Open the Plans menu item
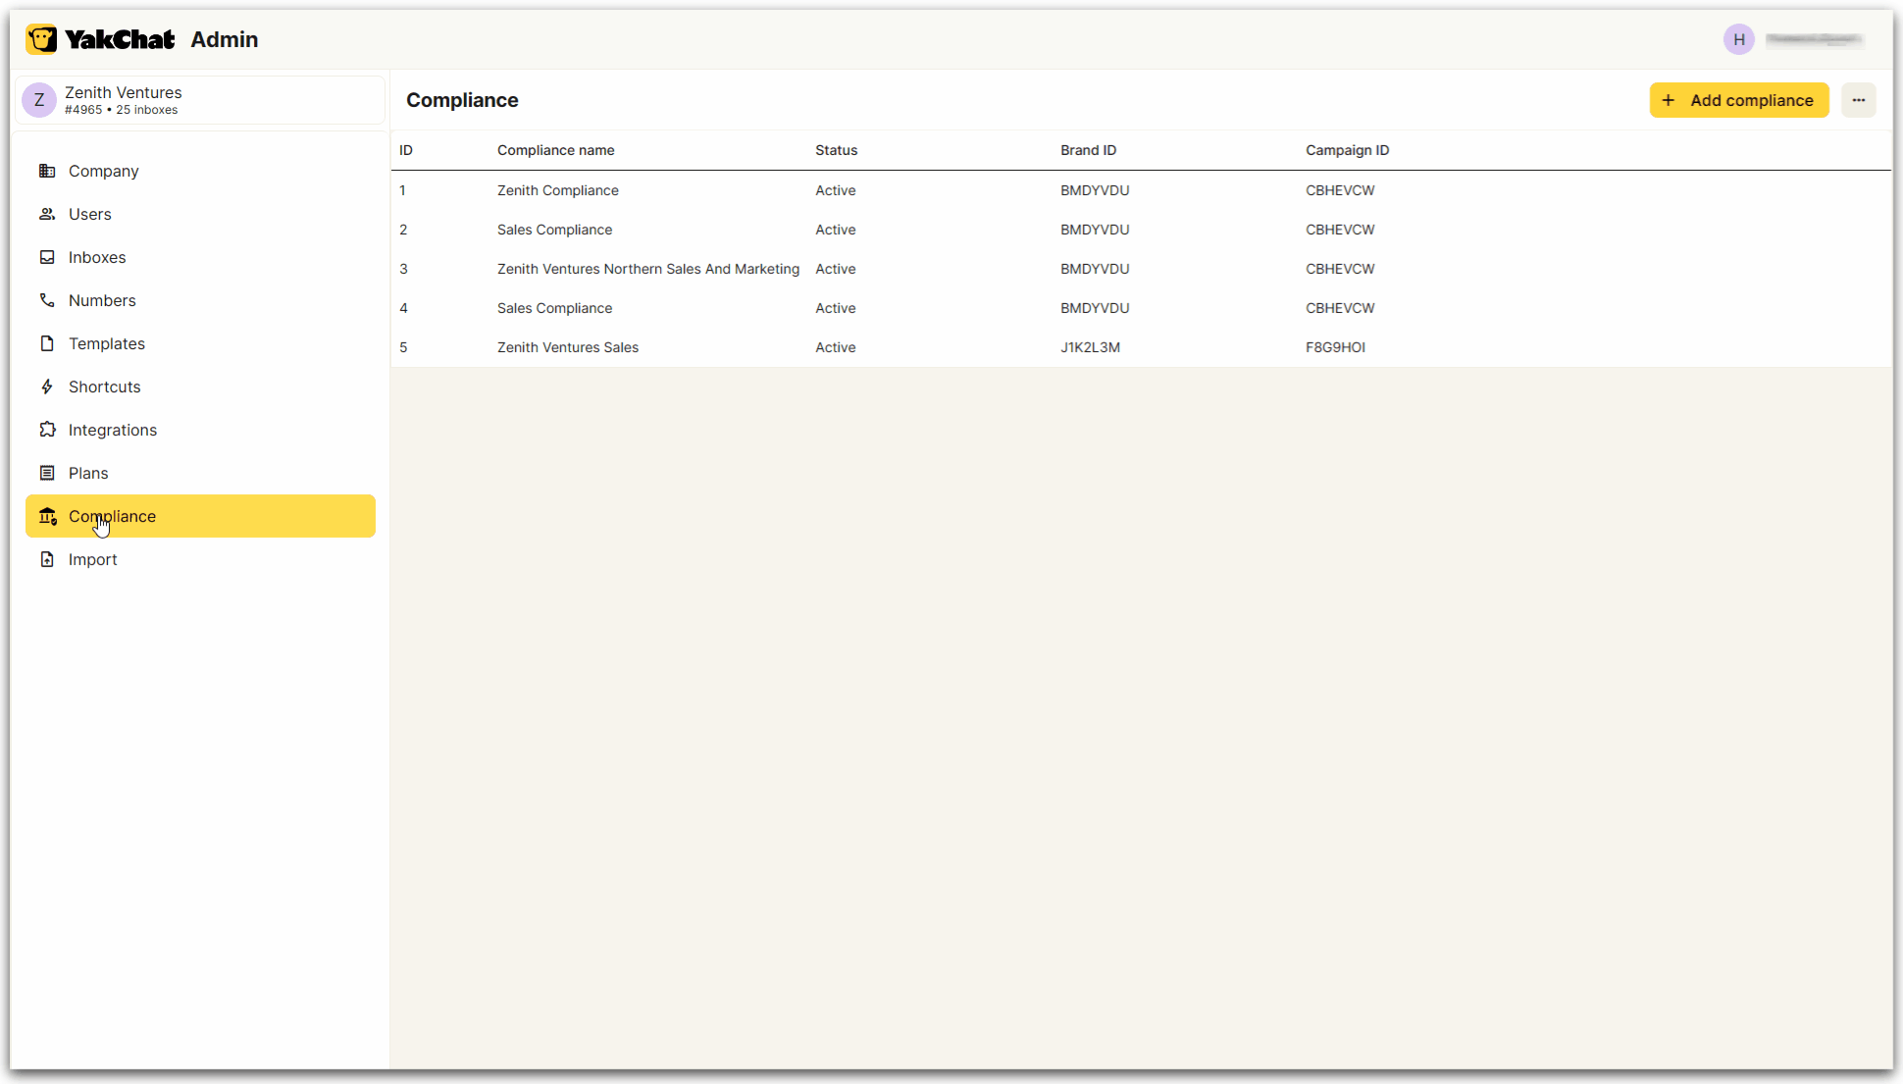Screen dimensions: 1903x1084 [x=88, y=473]
